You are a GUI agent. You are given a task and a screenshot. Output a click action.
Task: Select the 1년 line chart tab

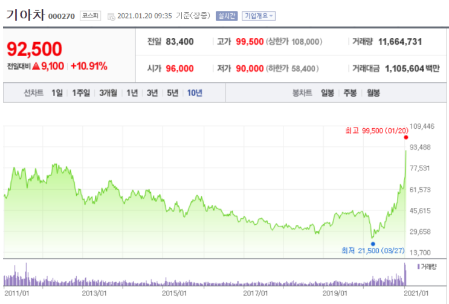132,92
